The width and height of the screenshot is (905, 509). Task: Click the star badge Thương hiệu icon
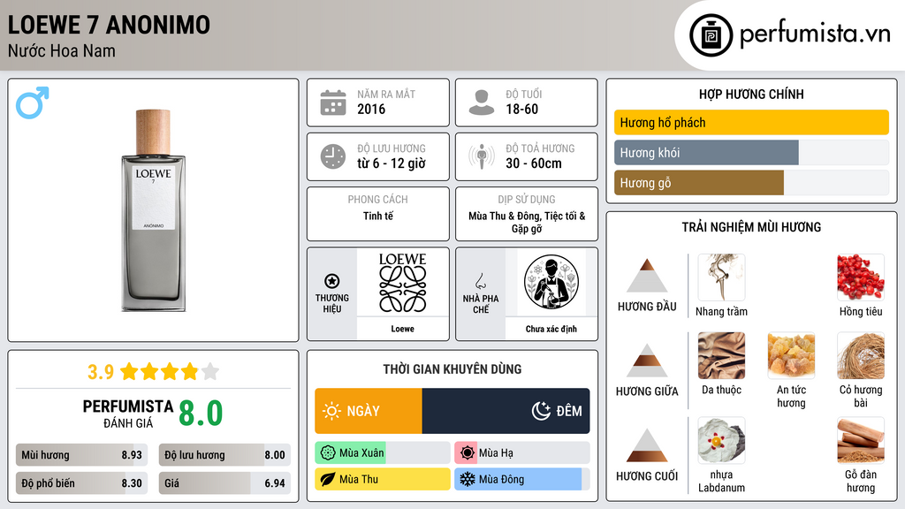coord(332,281)
